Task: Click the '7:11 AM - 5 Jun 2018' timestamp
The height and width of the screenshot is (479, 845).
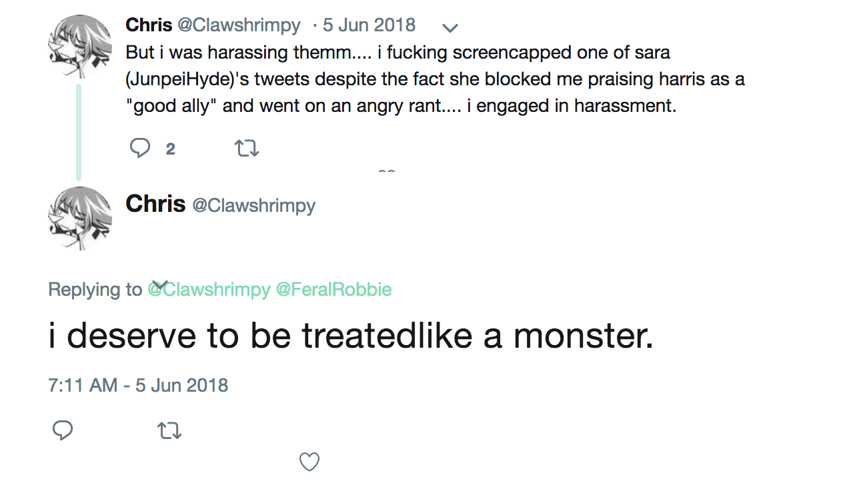Action: point(138,385)
